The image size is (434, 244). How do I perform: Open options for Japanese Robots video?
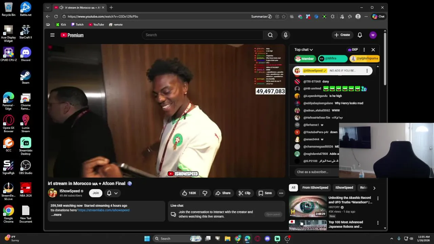(378, 223)
